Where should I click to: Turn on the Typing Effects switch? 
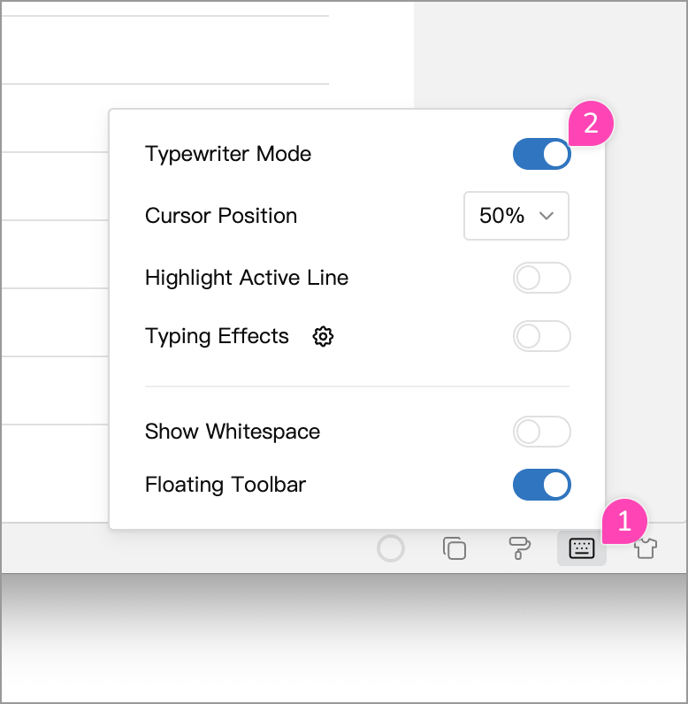(542, 336)
